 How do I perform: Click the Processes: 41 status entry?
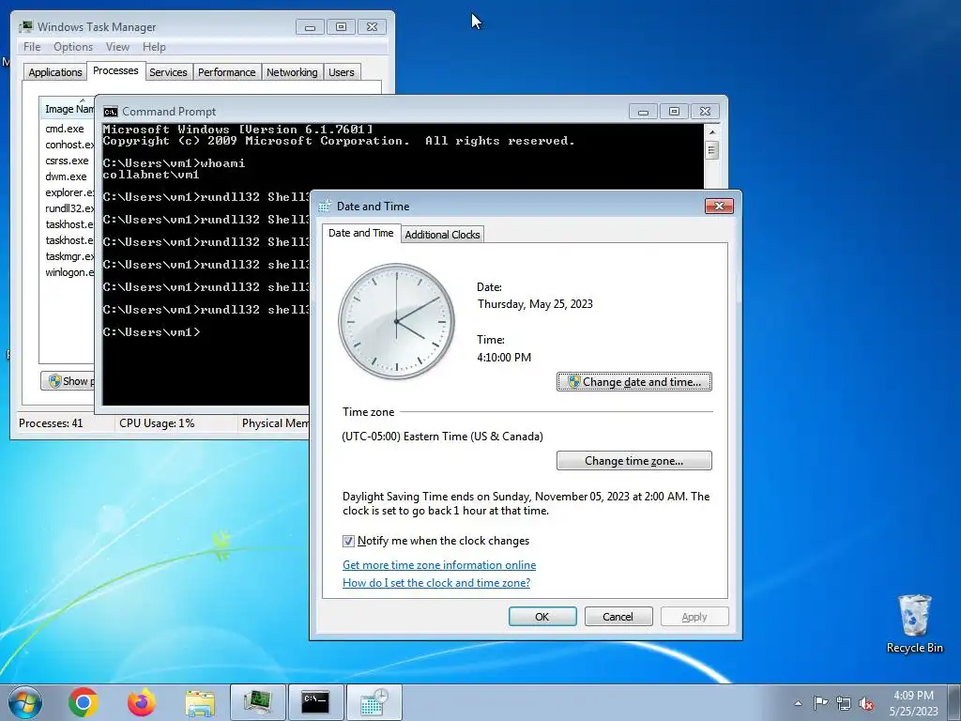tap(51, 423)
